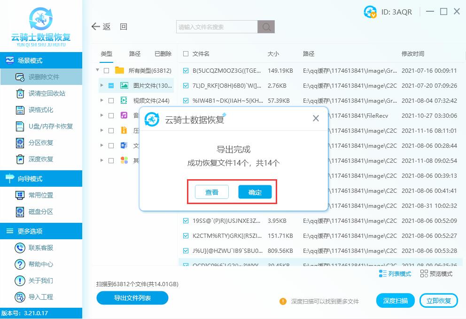Confirm export by clicking 确定
Viewport: 466px width, 319px height.
(x=255, y=191)
